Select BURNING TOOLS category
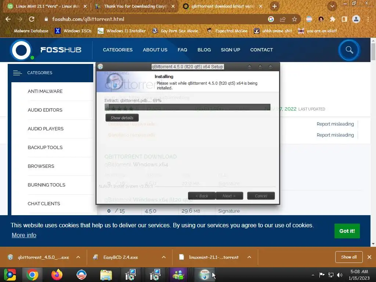Screen dimensions: 376x282 (x=47, y=185)
